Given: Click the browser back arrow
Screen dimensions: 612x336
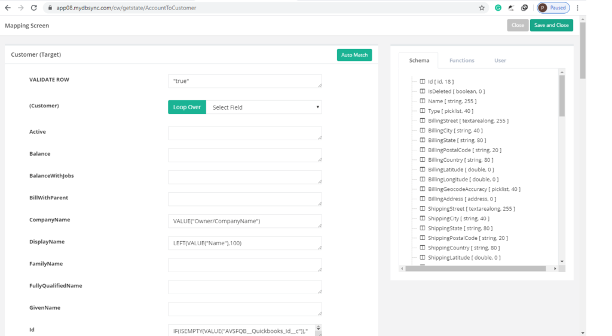Looking at the screenshot, I should coord(8,8).
